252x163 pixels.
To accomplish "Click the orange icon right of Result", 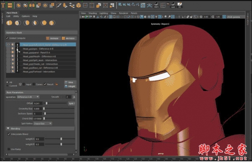I will click(56, 84).
